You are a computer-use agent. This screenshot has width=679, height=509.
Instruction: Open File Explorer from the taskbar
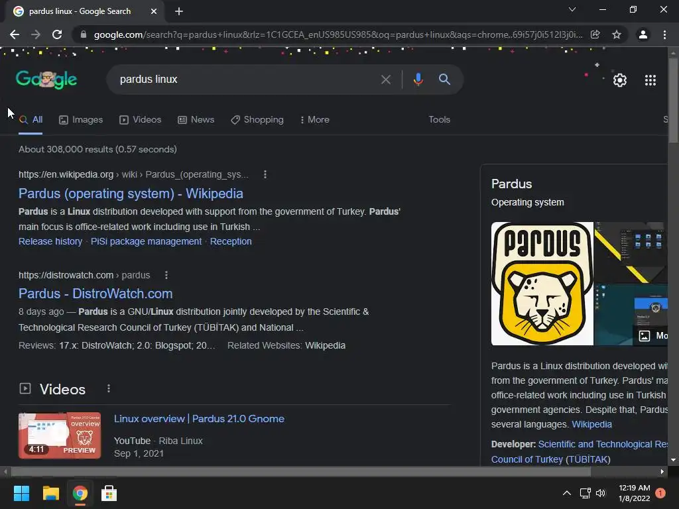[x=50, y=493]
